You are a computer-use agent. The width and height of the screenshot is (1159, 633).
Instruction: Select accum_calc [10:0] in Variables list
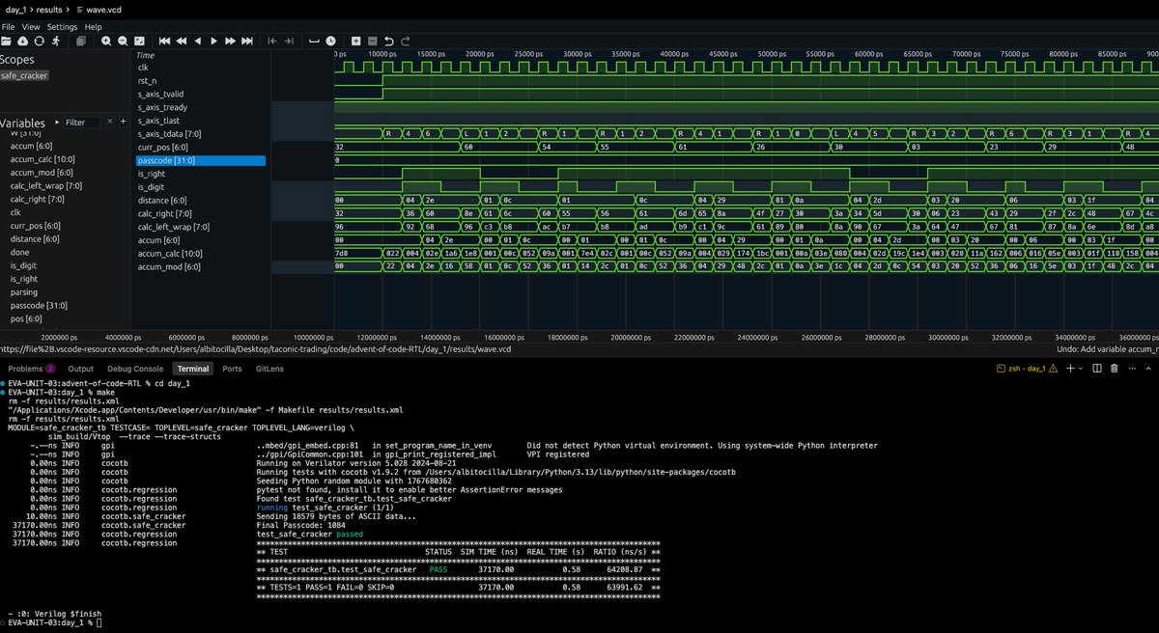[x=43, y=158]
